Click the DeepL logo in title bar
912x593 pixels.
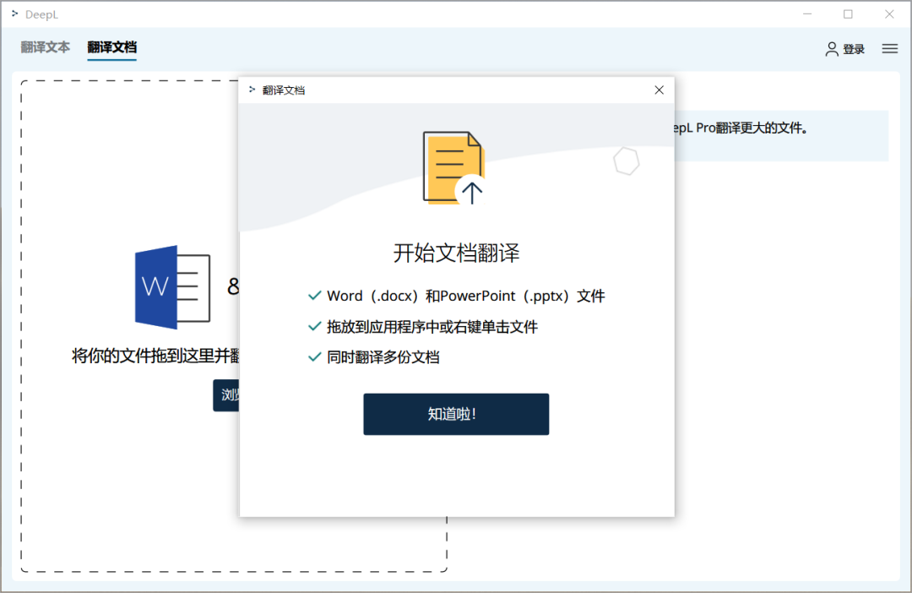15,14
